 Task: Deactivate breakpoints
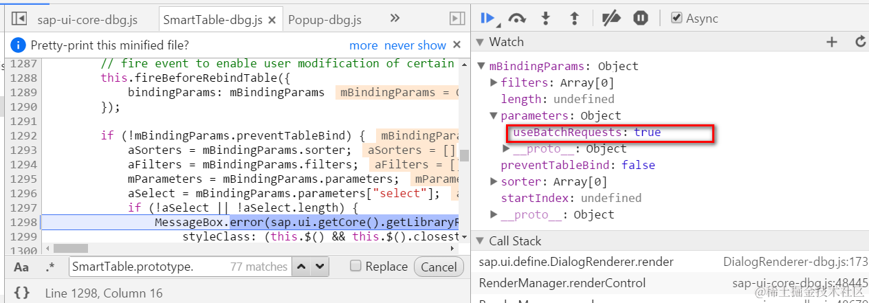pos(611,19)
